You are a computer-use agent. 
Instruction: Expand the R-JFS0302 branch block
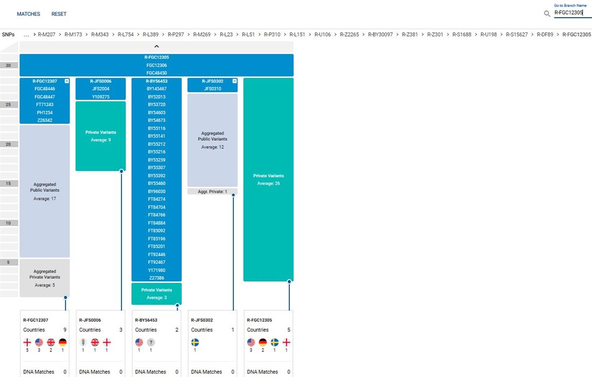tap(234, 81)
